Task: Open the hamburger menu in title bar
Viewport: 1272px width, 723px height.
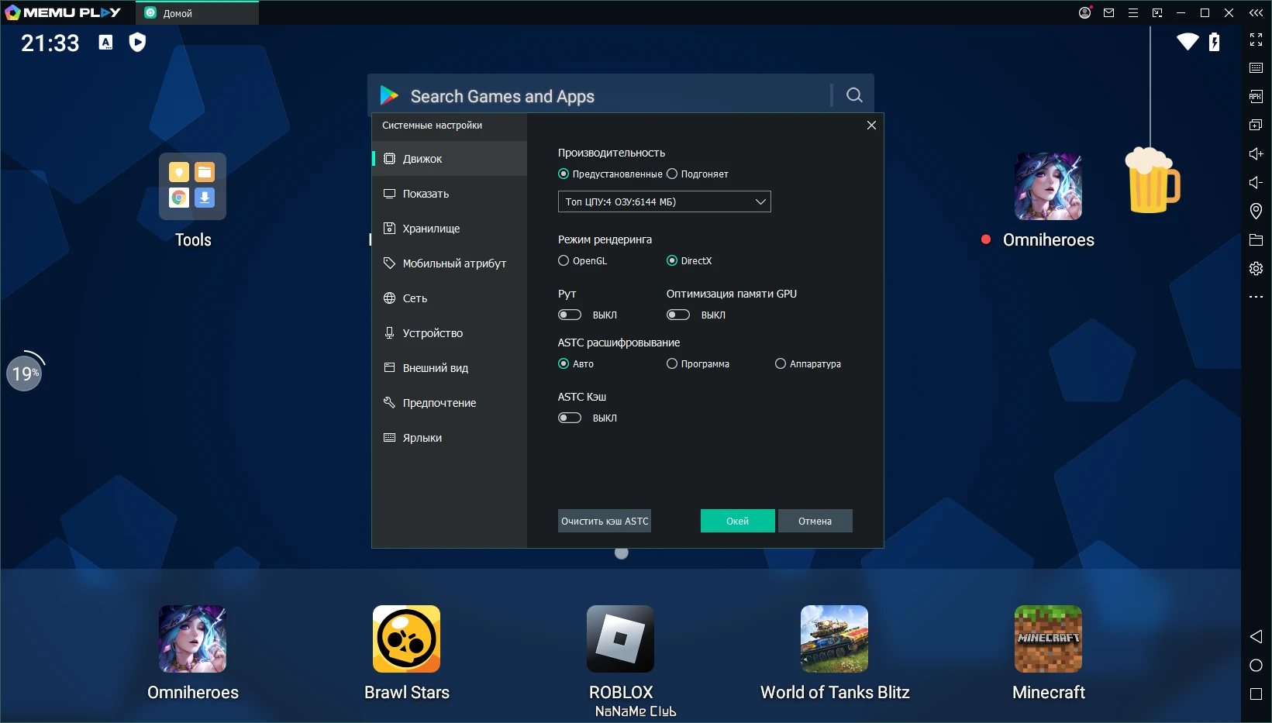Action: [x=1132, y=12]
